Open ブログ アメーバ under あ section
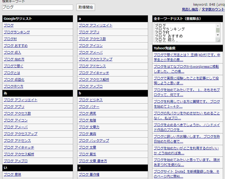Image resolution: width=225 pixels, height=179 pixels. tap(16, 127)
